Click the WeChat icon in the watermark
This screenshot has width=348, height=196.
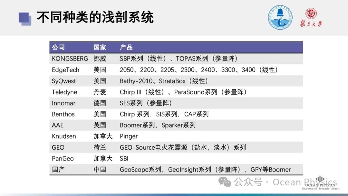click(x=225, y=182)
